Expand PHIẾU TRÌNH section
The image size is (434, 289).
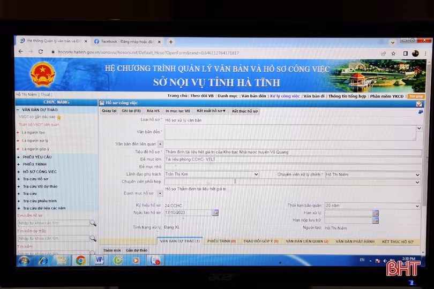19,164
